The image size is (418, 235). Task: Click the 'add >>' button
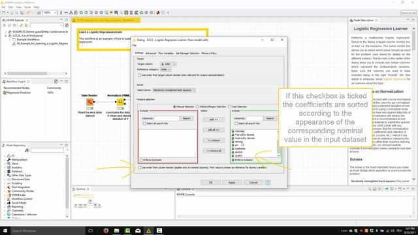point(214,119)
